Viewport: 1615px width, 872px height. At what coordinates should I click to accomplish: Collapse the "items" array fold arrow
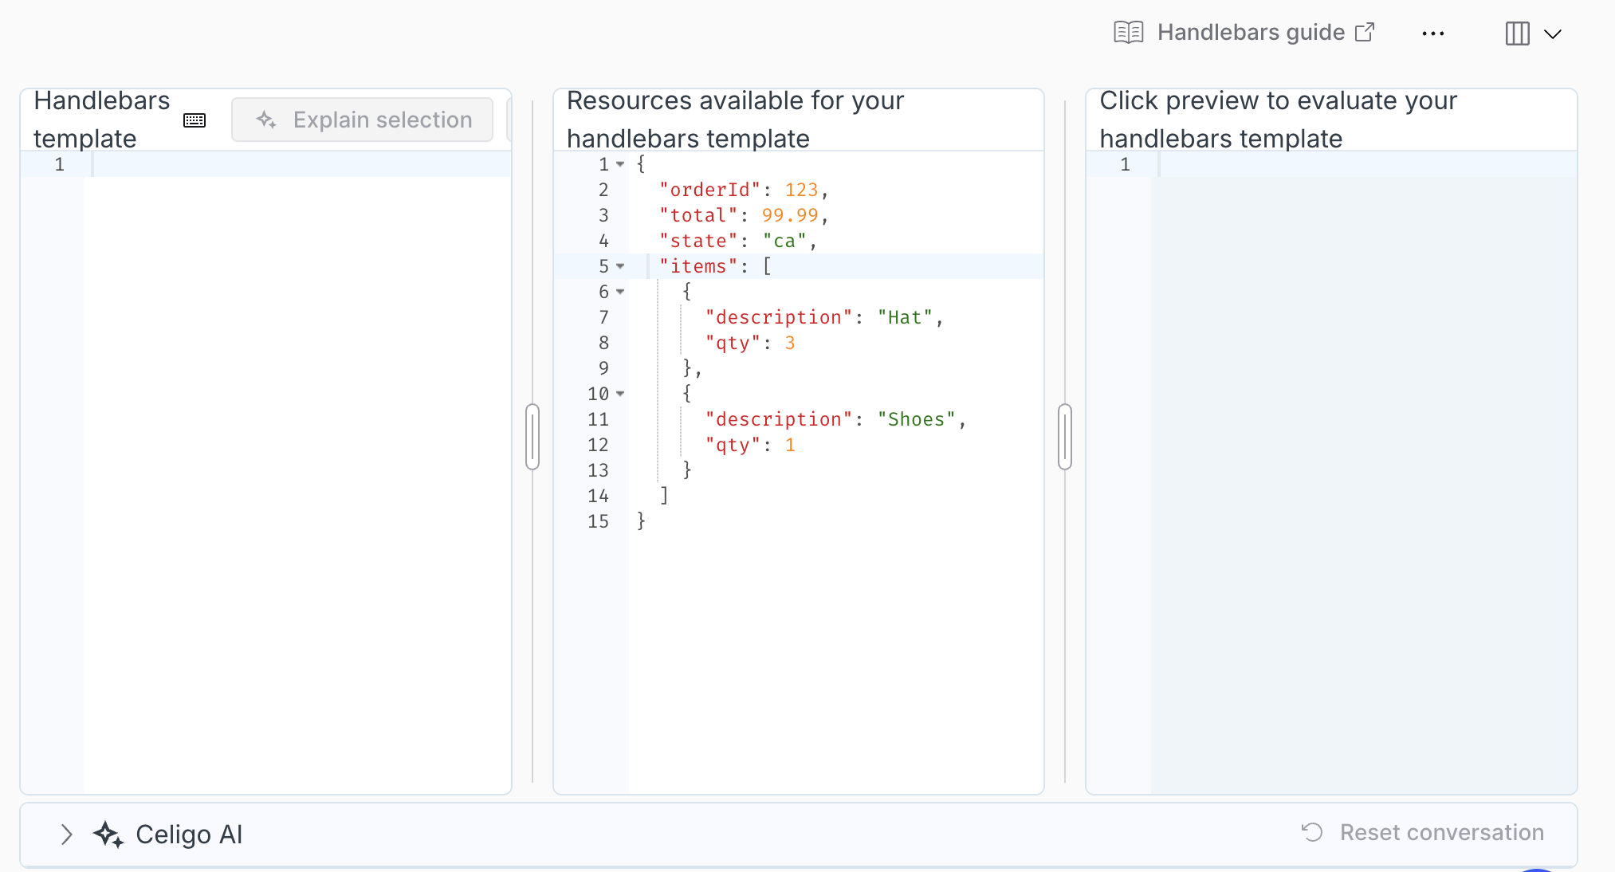point(620,266)
